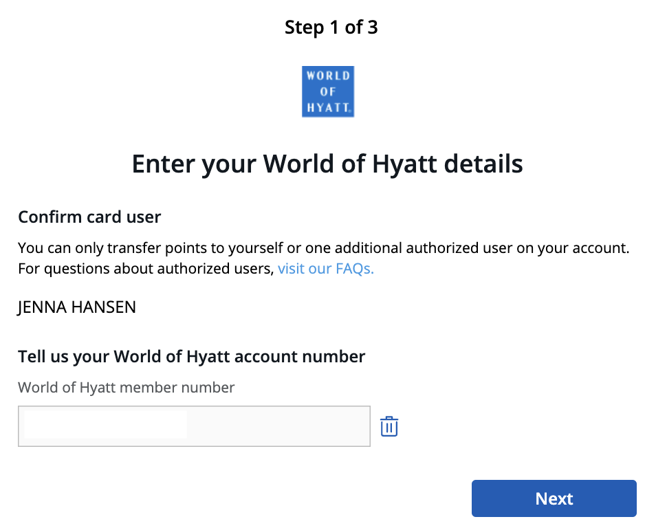Select the 'Confirm card user' heading
The width and height of the screenshot is (645, 528).
[89, 217]
